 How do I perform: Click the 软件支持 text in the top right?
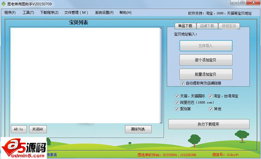click(x=220, y=13)
